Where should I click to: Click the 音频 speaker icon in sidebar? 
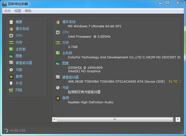click(x=11, y=77)
